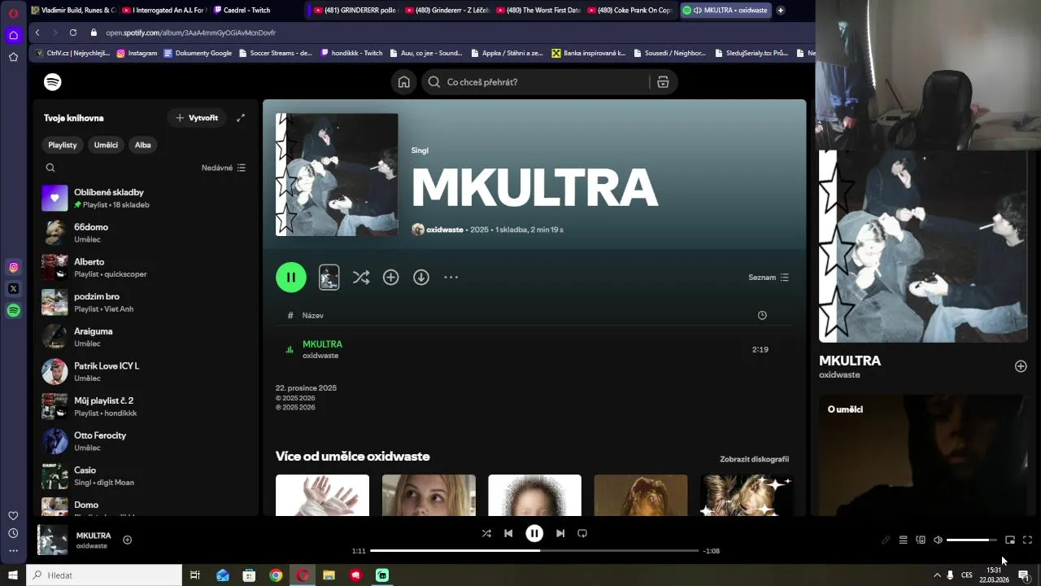Filter library by Playlisty
The height and width of the screenshot is (586, 1041).
[x=63, y=145]
